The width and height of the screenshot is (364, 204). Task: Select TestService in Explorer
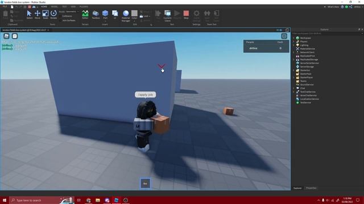(305, 103)
